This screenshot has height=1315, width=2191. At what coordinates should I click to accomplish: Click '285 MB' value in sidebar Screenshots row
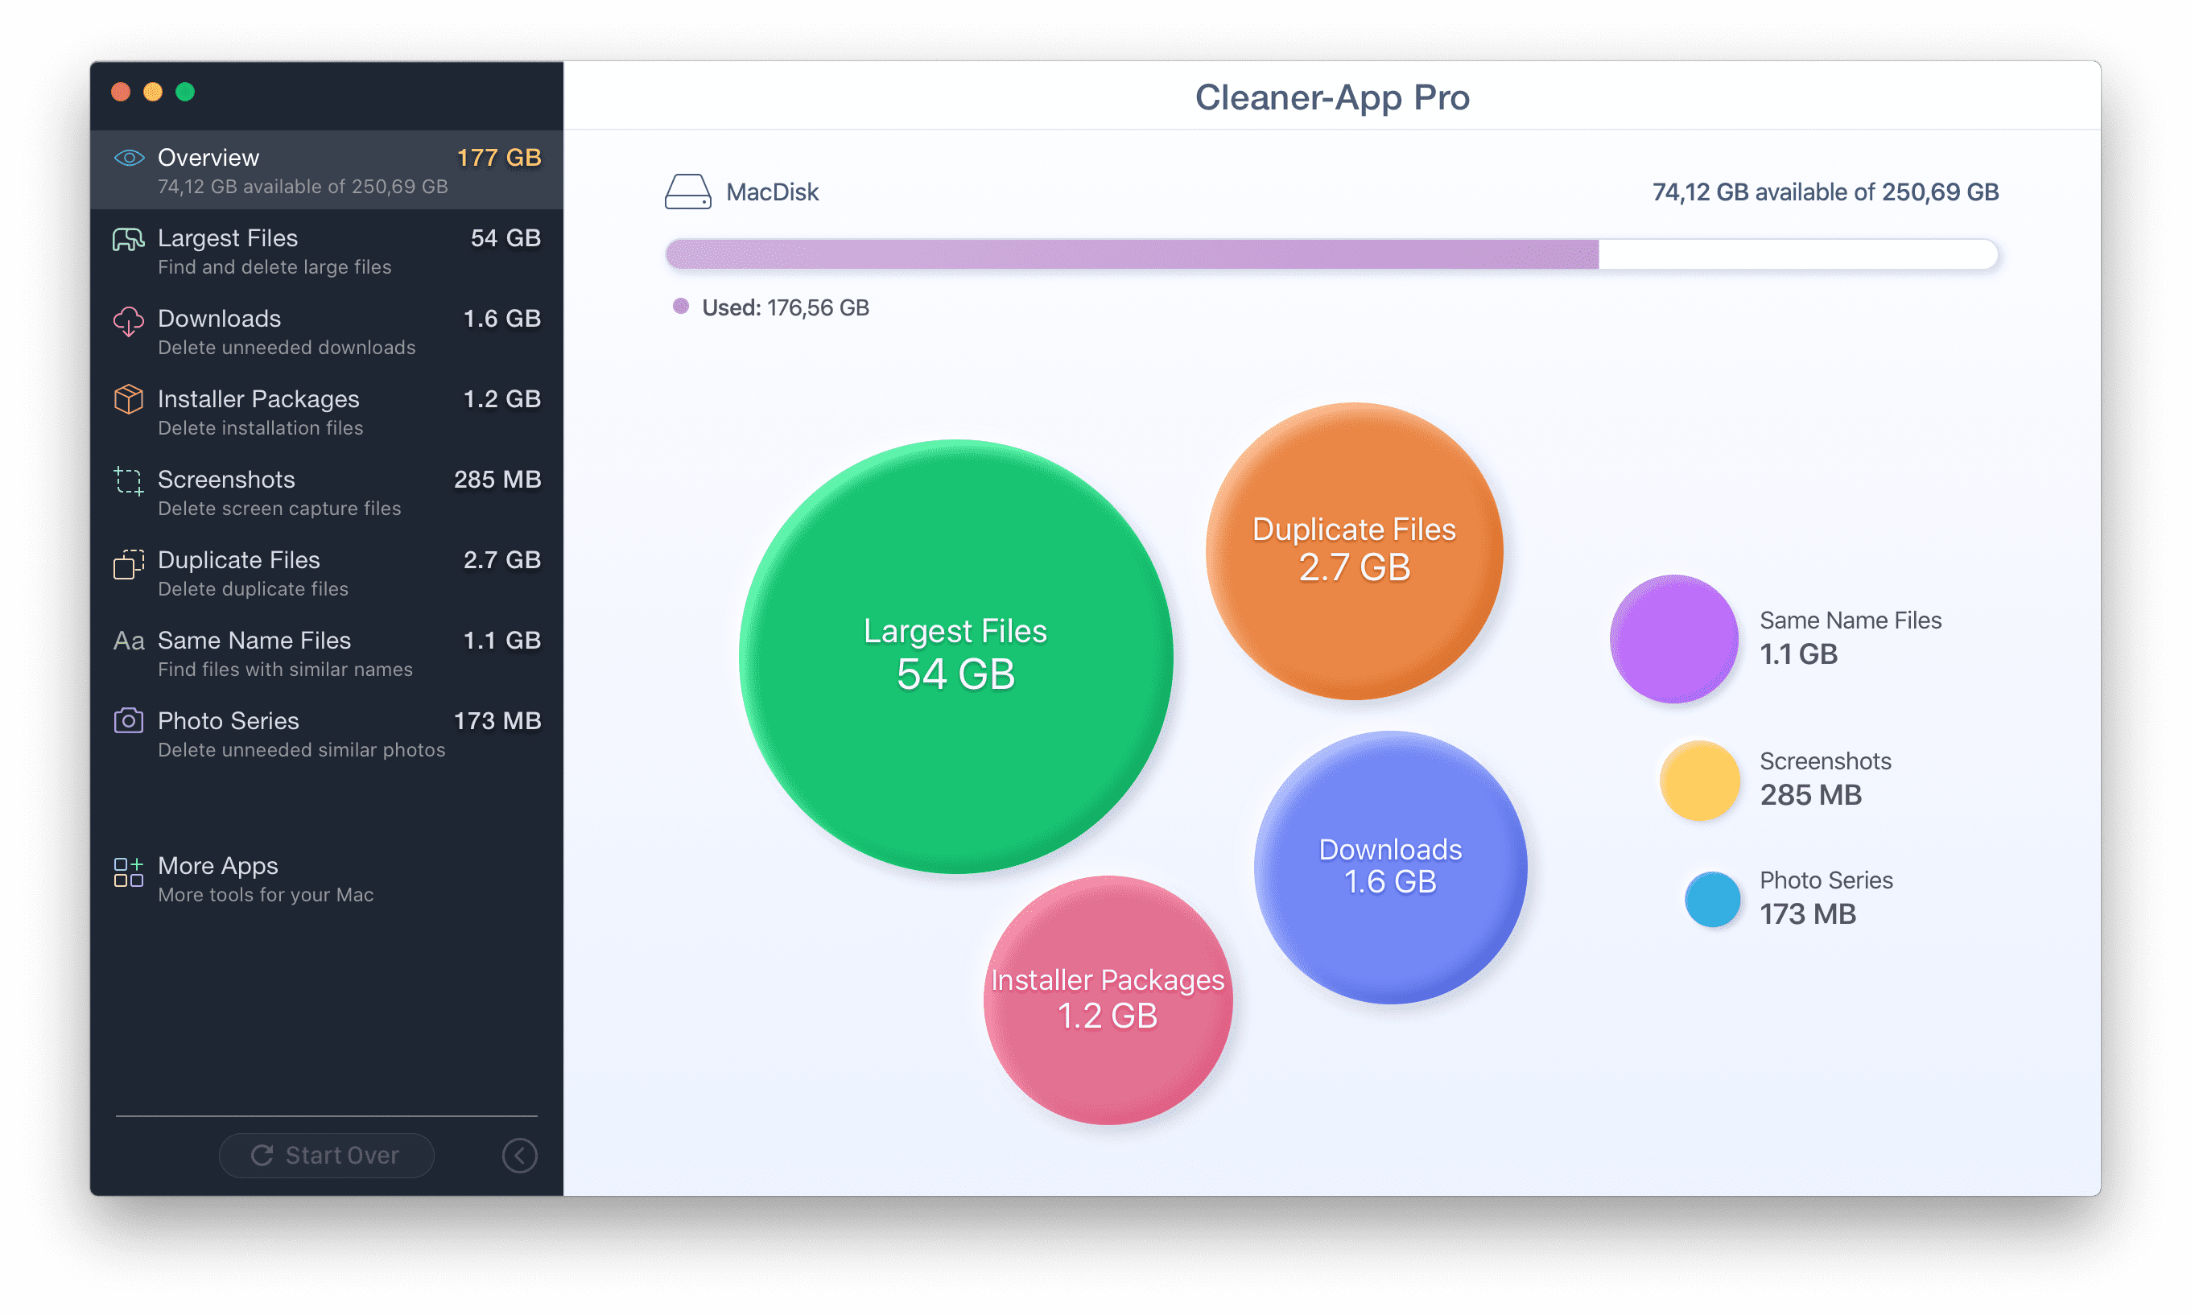pos(498,480)
